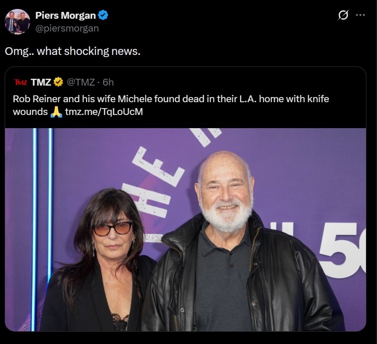Click the TMZ display name in the quoted post
377x344 pixels.
41,82
